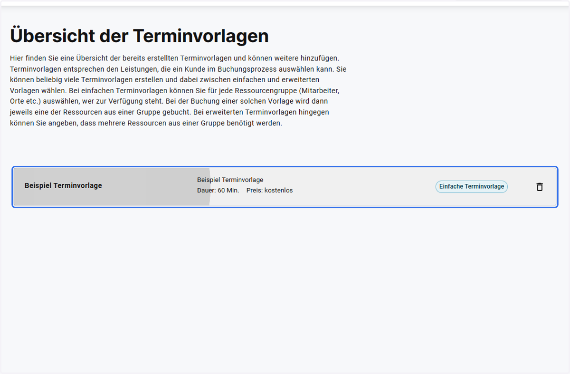Open the bold Beispiel Terminvorlage title
The image size is (570, 374).
63,186
